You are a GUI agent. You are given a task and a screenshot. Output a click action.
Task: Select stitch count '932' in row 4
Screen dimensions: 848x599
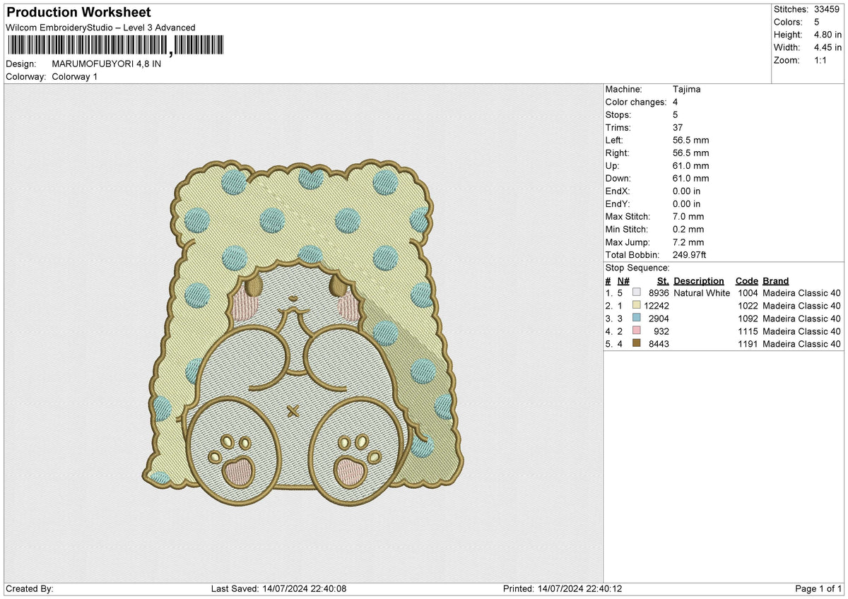point(661,331)
